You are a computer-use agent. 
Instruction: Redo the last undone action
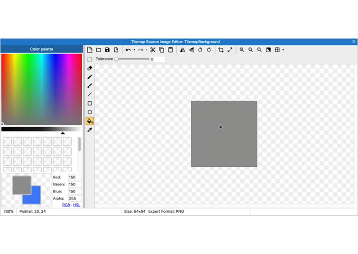tap(141, 50)
